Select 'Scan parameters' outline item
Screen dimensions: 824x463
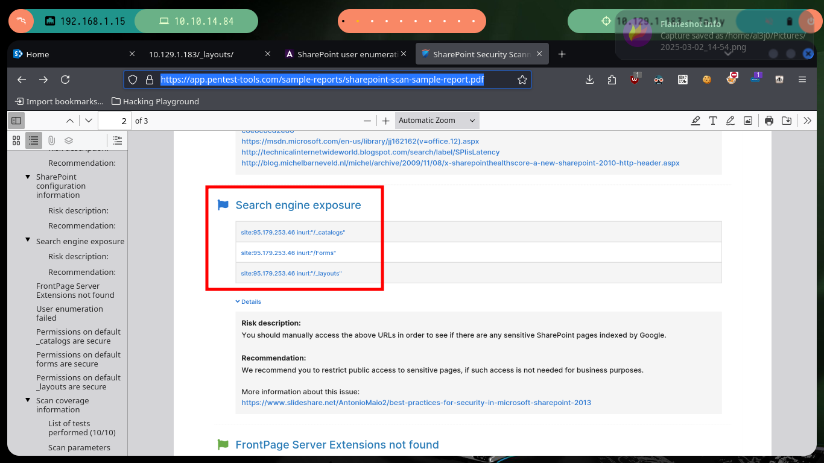tap(79, 447)
